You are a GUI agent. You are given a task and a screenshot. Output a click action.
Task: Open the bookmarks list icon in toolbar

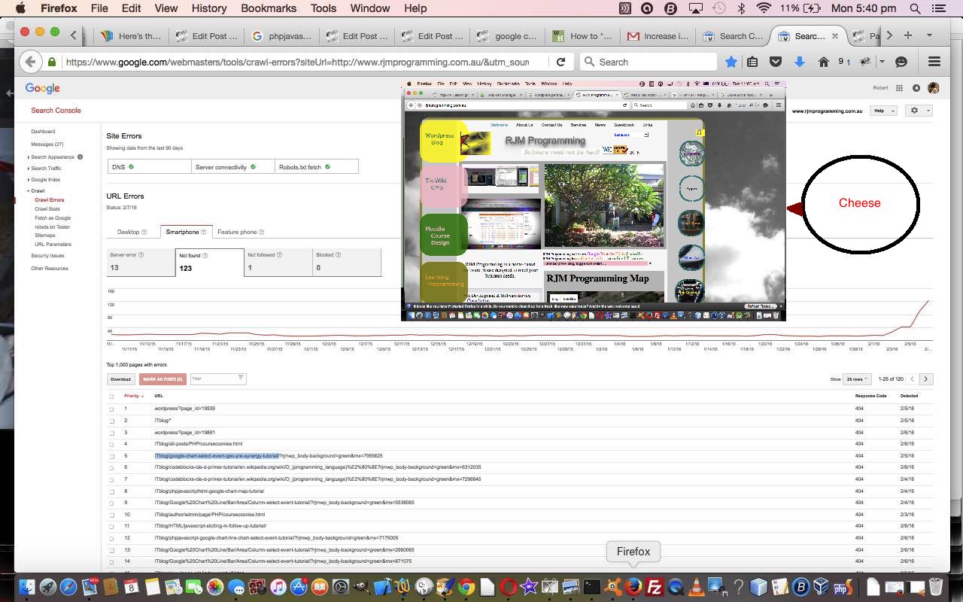[x=752, y=62]
